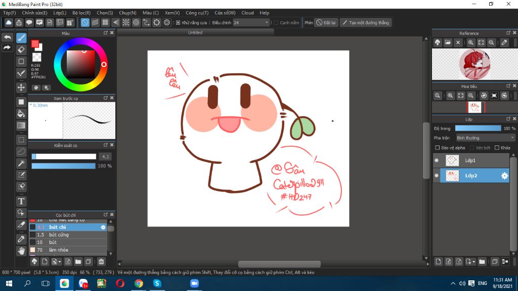Select the Gradient tool
The width and height of the screenshot is (518, 291).
(x=21, y=125)
